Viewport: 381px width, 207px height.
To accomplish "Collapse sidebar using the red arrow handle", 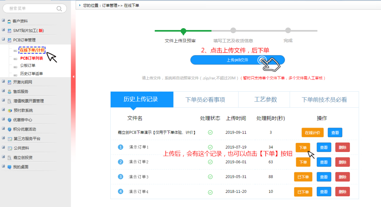I will (73, 77).
